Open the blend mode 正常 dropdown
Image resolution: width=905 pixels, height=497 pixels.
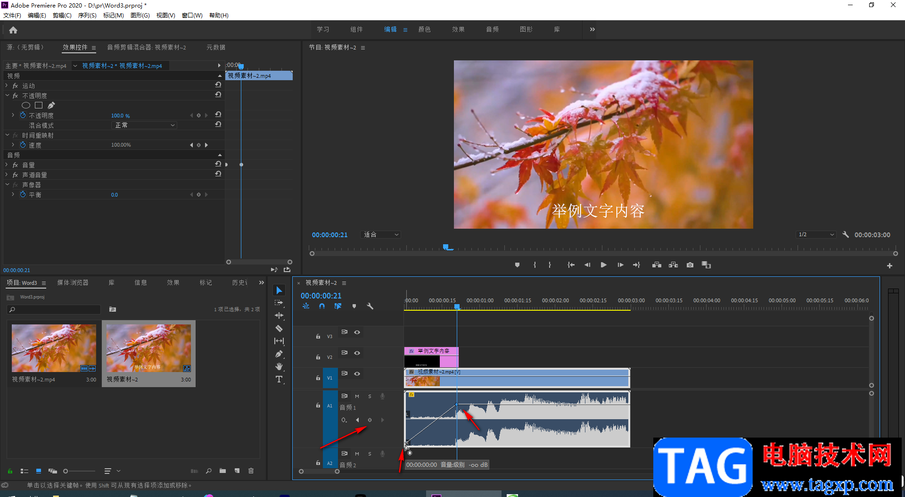144,125
